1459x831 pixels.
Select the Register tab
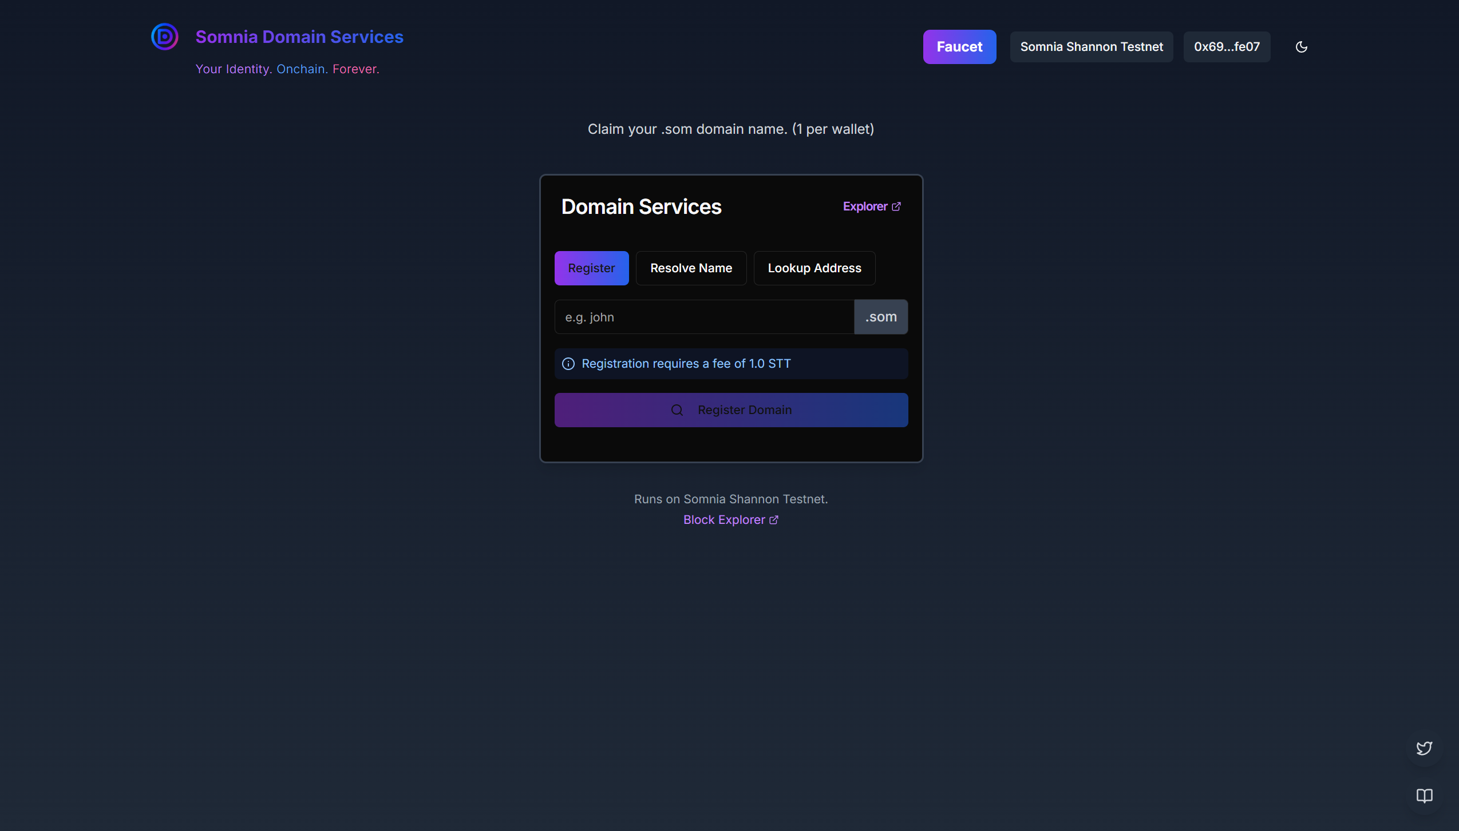tap(591, 268)
